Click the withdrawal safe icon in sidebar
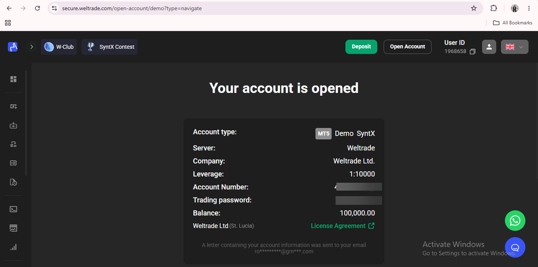 [x=13, y=163]
